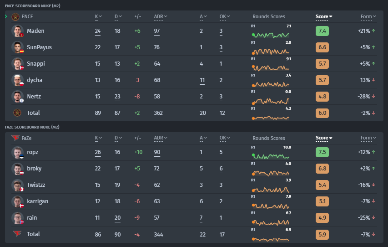This screenshot has width=388, height=247.
Task: Sort FaZe table by OK column
Action: [x=224, y=138]
